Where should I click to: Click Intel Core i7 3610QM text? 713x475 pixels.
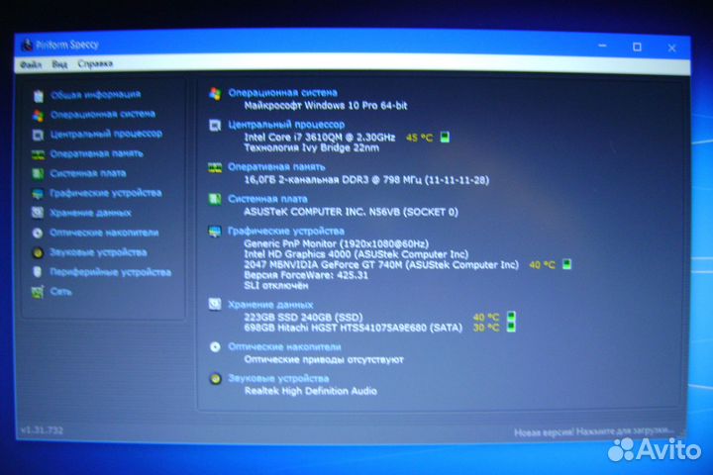pos(320,137)
